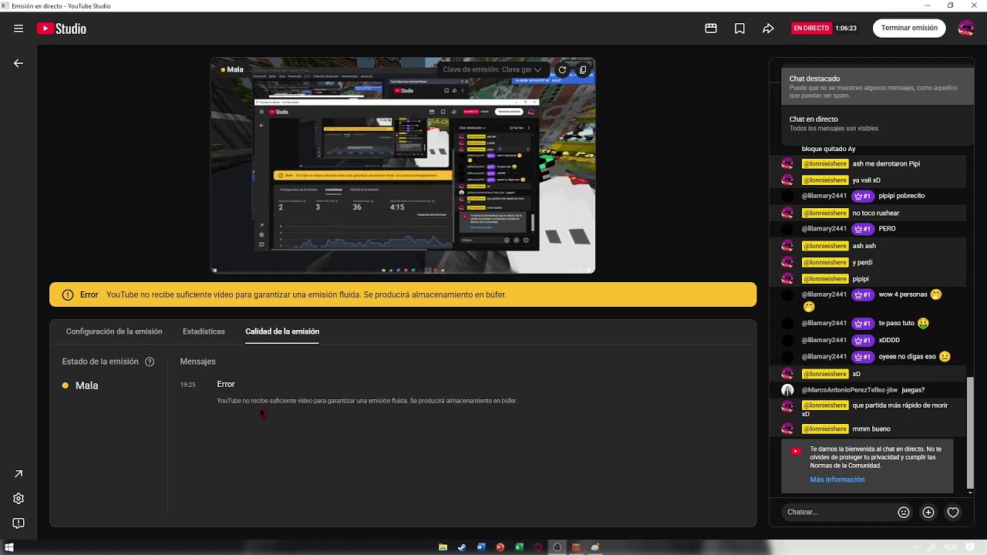Click the "juegas?" chat message
The image size is (987, 555).
click(913, 390)
